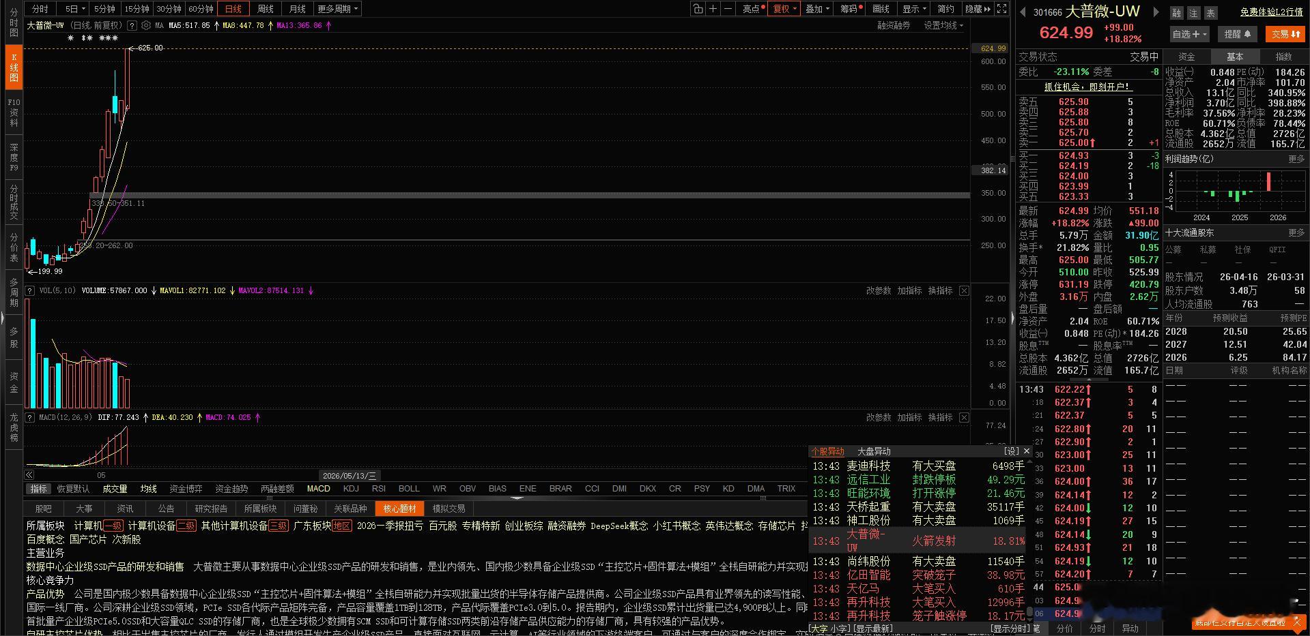This screenshot has height=636, width=1310.
Task: Expand 利润趋势 with 更多 link
Action: click(x=1296, y=159)
